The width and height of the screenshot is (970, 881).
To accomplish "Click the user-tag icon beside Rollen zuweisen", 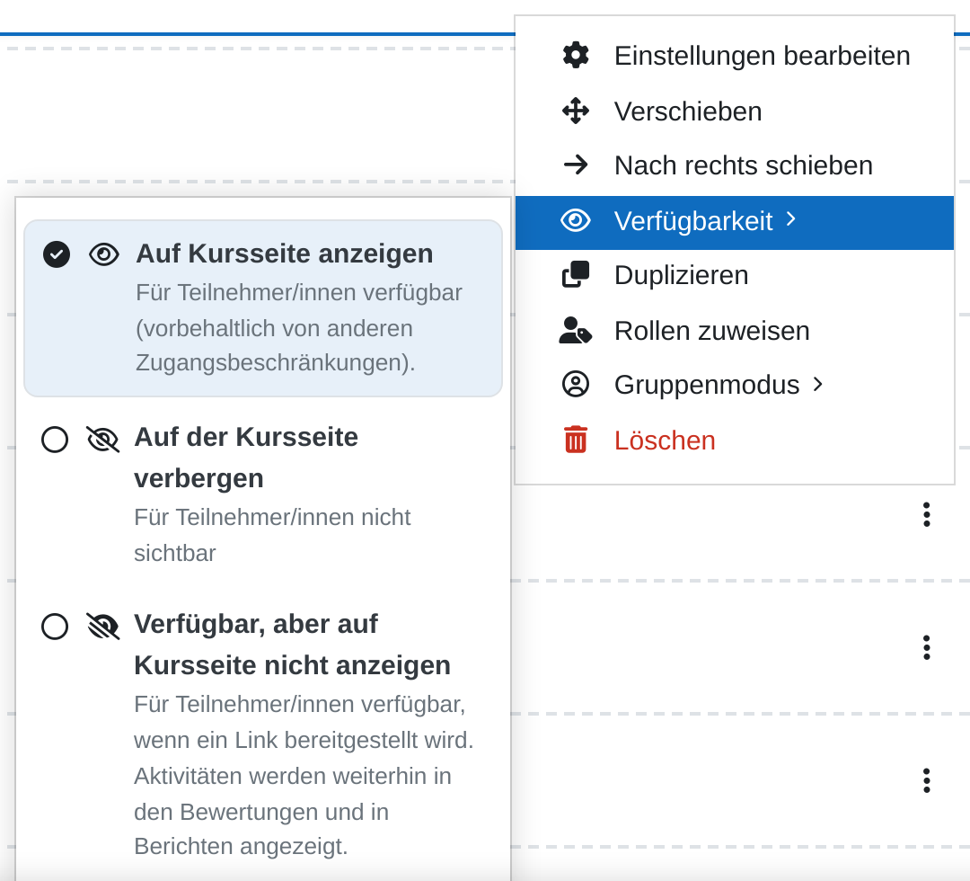I will tap(576, 330).
